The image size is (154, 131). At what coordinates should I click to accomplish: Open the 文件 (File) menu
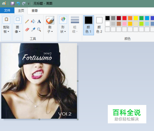point(7,10)
